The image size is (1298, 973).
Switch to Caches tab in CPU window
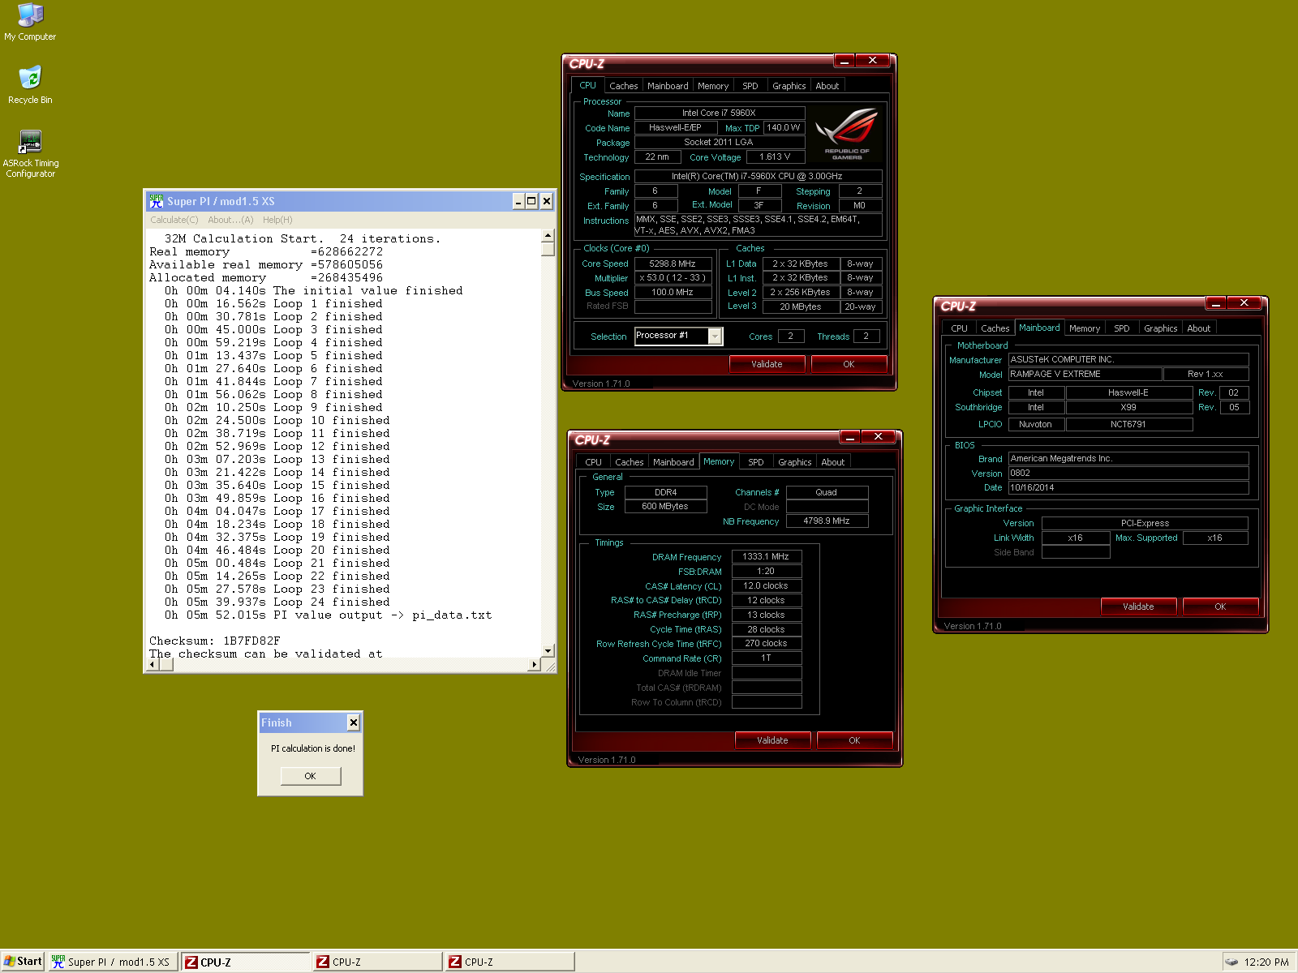pyautogui.click(x=623, y=86)
